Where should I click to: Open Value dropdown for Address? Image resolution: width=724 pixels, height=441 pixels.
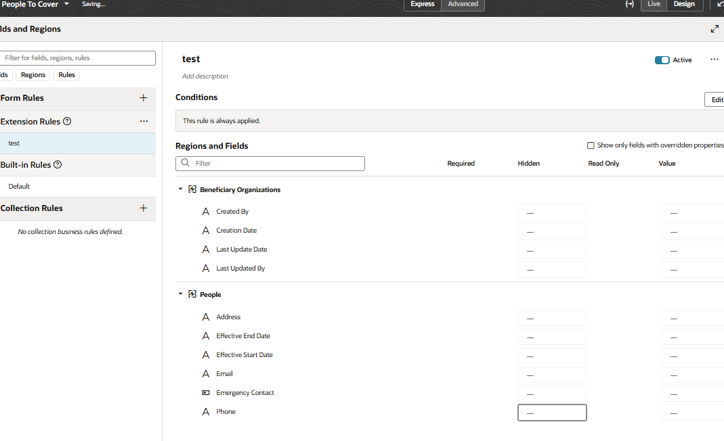point(693,319)
